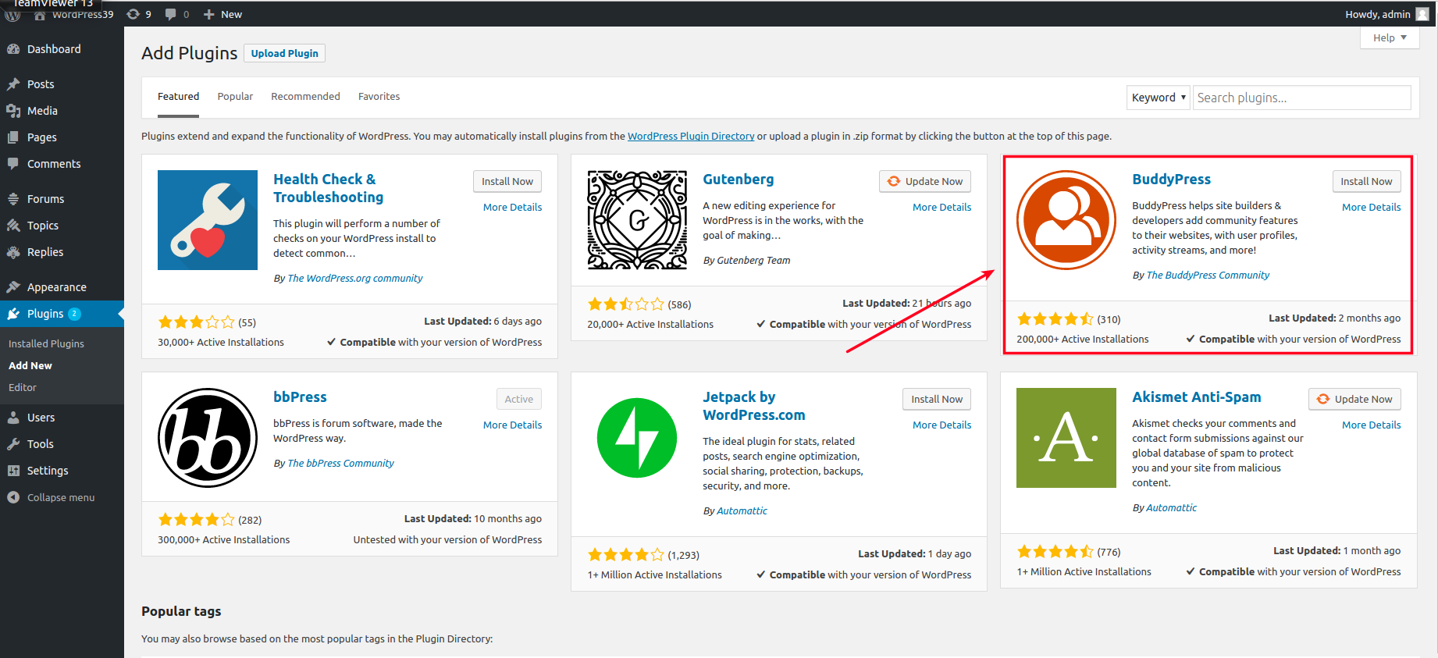The height and width of the screenshot is (658, 1438).
Task: Click the Plugins plug icon
Action: point(13,314)
